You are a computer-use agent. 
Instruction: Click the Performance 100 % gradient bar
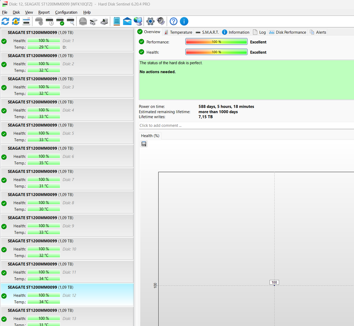pyautogui.click(x=216, y=42)
